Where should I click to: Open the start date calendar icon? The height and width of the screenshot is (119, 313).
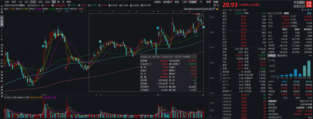point(156,57)
